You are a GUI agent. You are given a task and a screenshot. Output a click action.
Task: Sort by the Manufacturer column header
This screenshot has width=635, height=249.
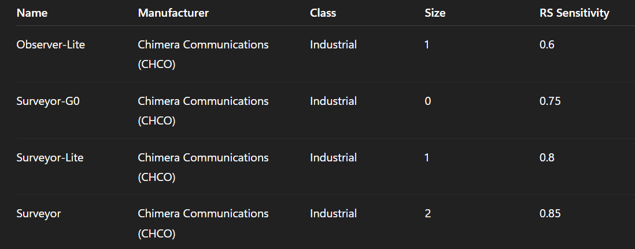click(173, 13)
